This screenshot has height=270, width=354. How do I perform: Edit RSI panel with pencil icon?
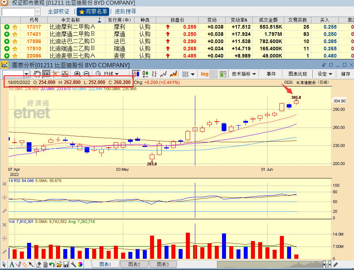4,211
